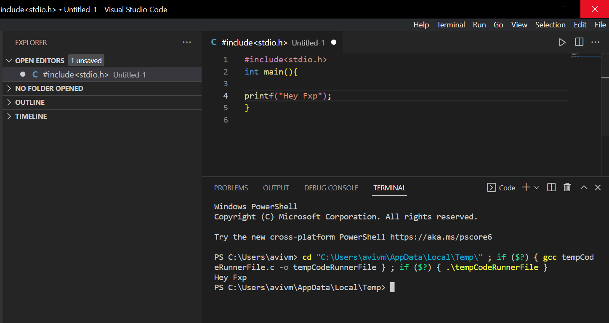609x323 pixels.
Task: Click line number 1 in the gutter
Action: pos(226,60)
